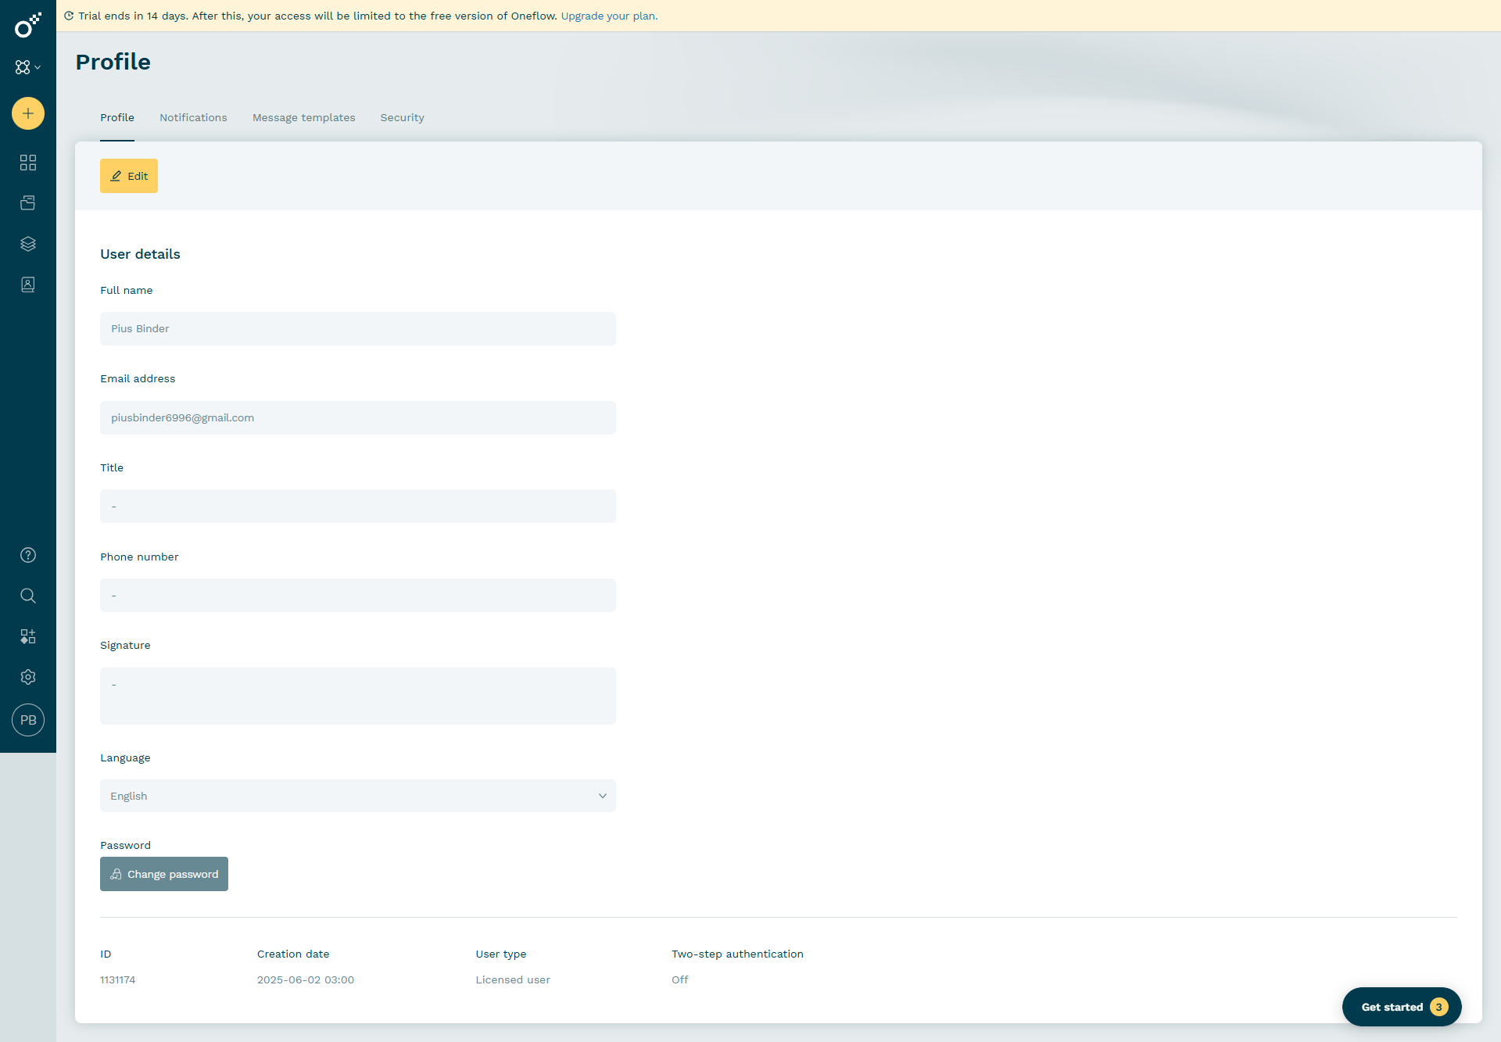
Task: Open the settings gear icon
Action: point(28,677)
